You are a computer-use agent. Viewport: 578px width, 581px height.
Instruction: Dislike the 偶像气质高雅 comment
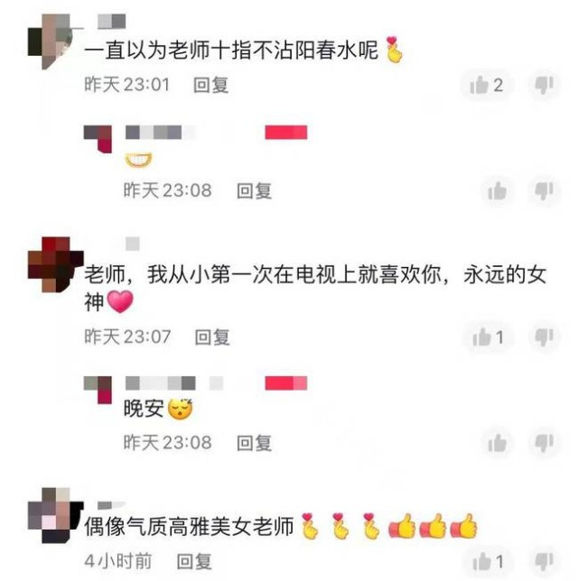[544, 561]
